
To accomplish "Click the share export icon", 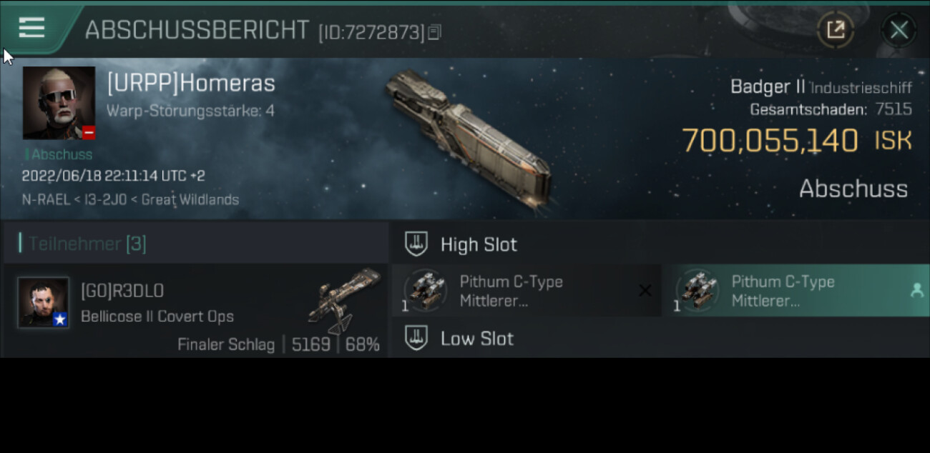I will [x=836, y=30].
